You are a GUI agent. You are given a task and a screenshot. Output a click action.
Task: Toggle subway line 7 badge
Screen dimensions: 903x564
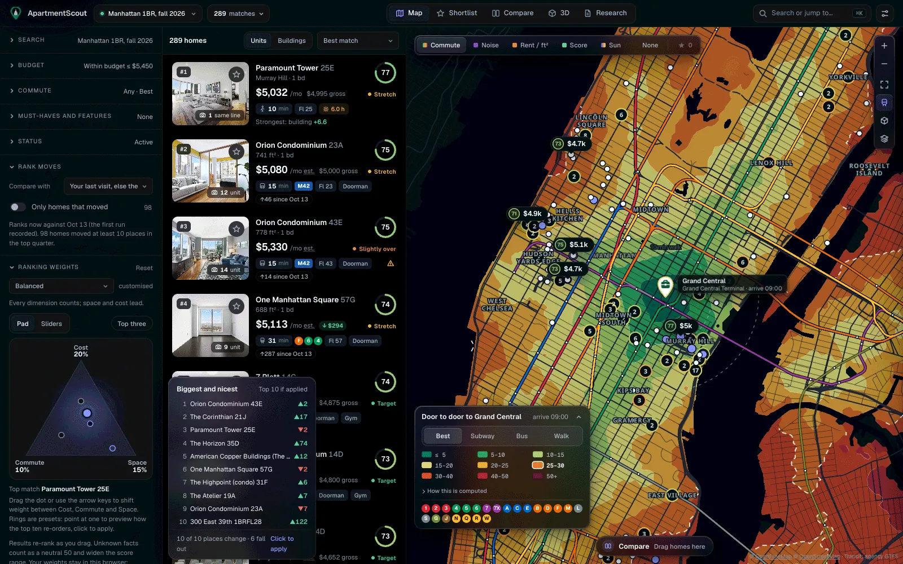(486, 508)
